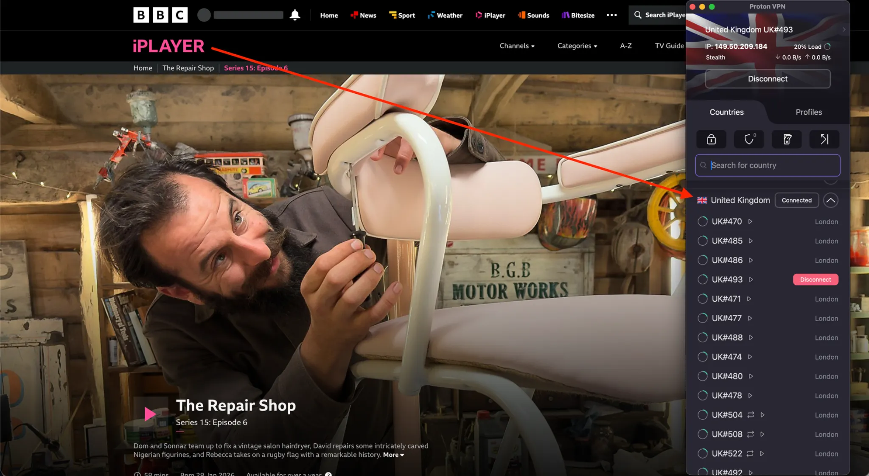
Task: Click the Port Forwarding arrow icon
Action: tap(824, 139)
